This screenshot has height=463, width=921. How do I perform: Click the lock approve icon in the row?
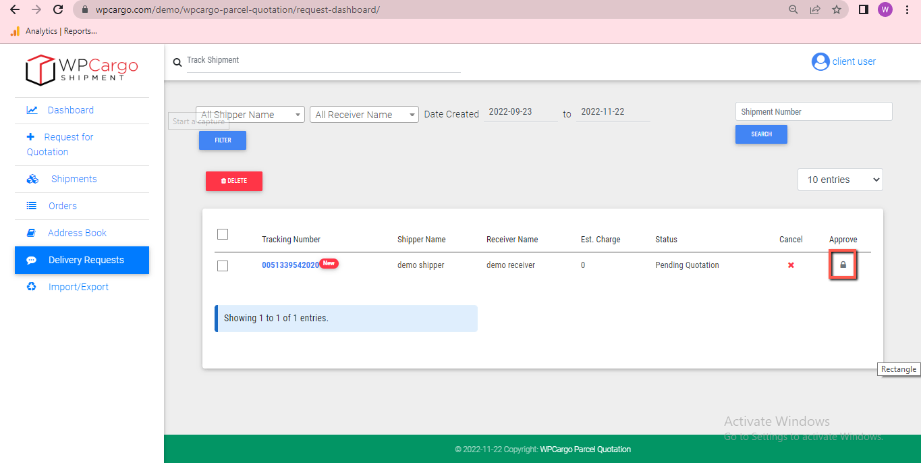843,265
